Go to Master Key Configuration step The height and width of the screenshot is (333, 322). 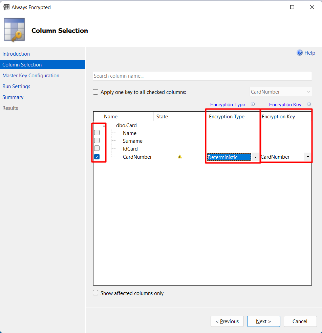click(x=31, y=76)
